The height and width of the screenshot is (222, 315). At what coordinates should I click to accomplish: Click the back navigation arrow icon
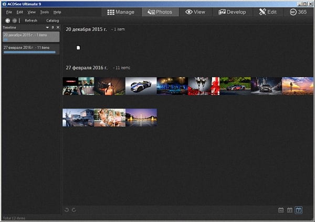pos(8,20)
